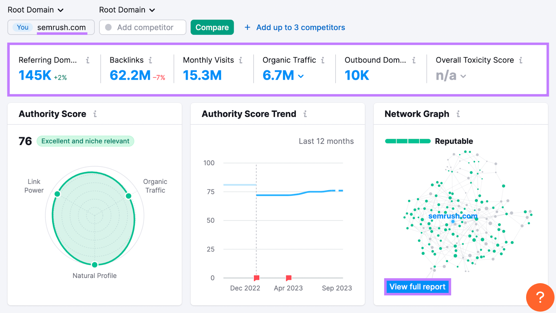Select the red flag marker near Dec 2022
Screen dimensions: 556x313
256,277
